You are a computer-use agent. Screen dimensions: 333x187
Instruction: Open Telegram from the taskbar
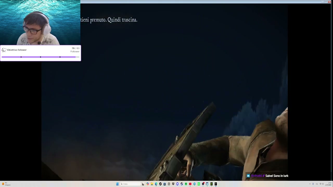tap(194, 184)
